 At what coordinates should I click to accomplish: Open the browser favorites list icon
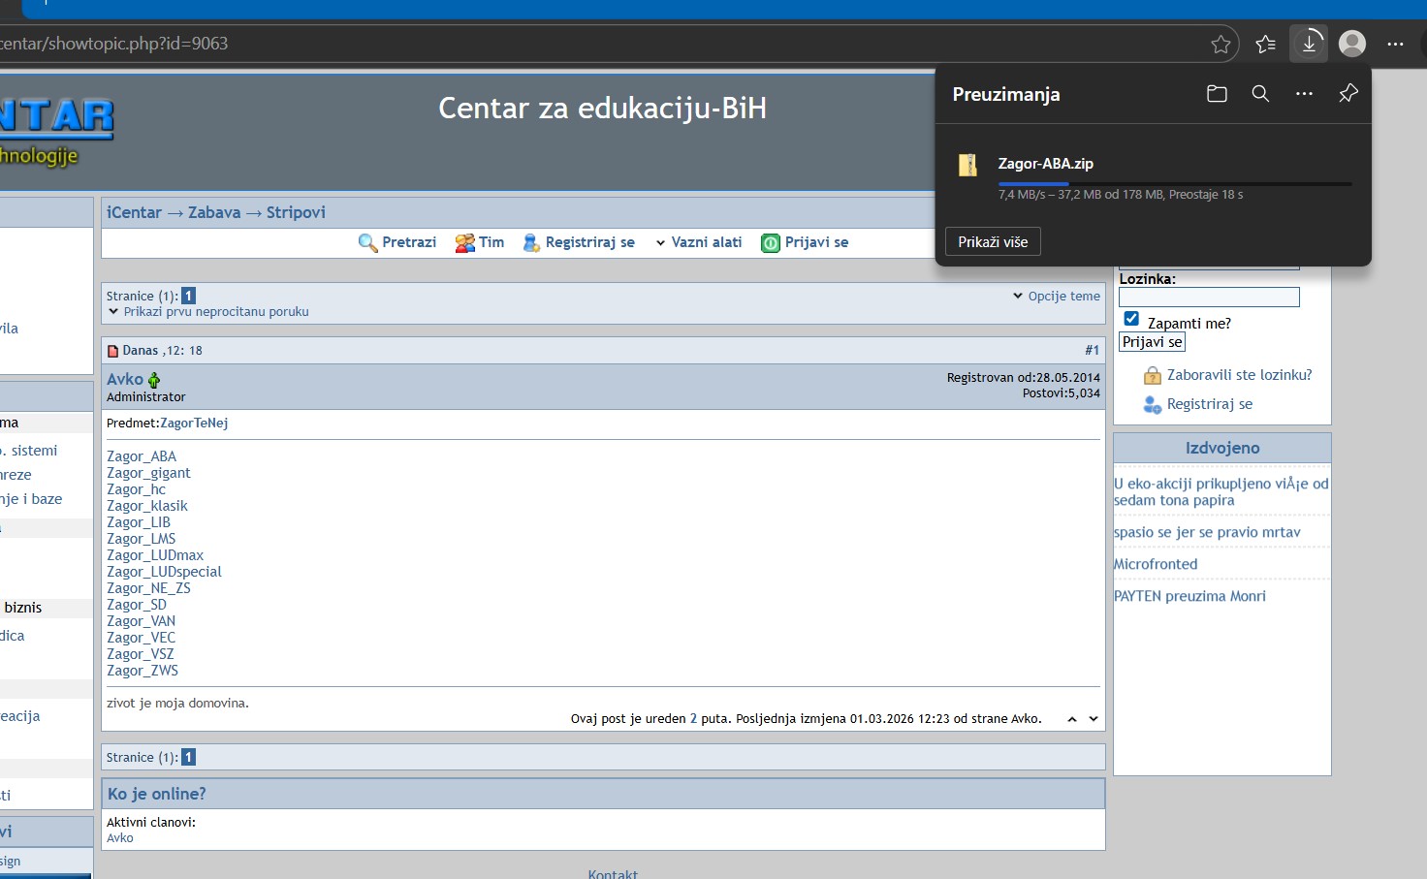point(1265,44)
